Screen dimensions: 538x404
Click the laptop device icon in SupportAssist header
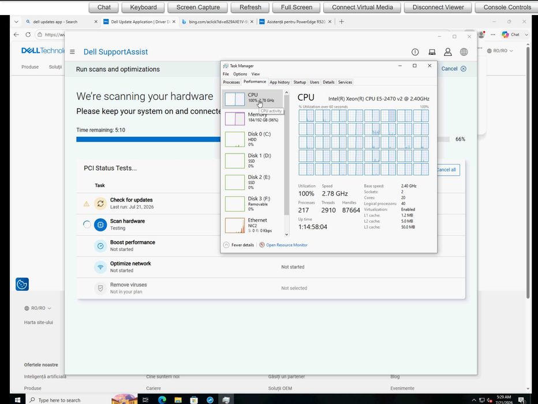(432, 52)
